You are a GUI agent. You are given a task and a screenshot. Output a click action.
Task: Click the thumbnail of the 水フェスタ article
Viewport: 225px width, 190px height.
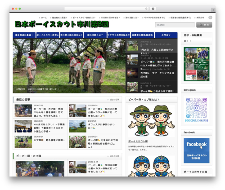[77, 126]
